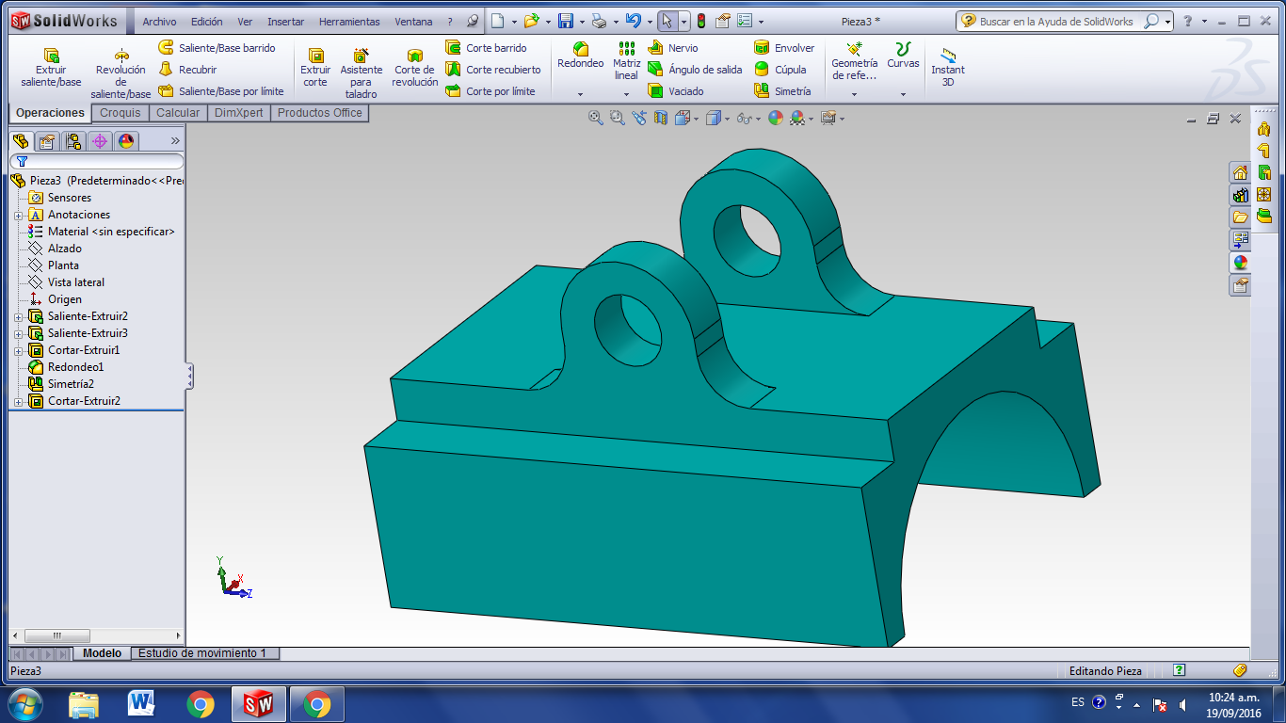
Task: Switch to Estudio de movimiento 1
Action: (x=205, y=652)
